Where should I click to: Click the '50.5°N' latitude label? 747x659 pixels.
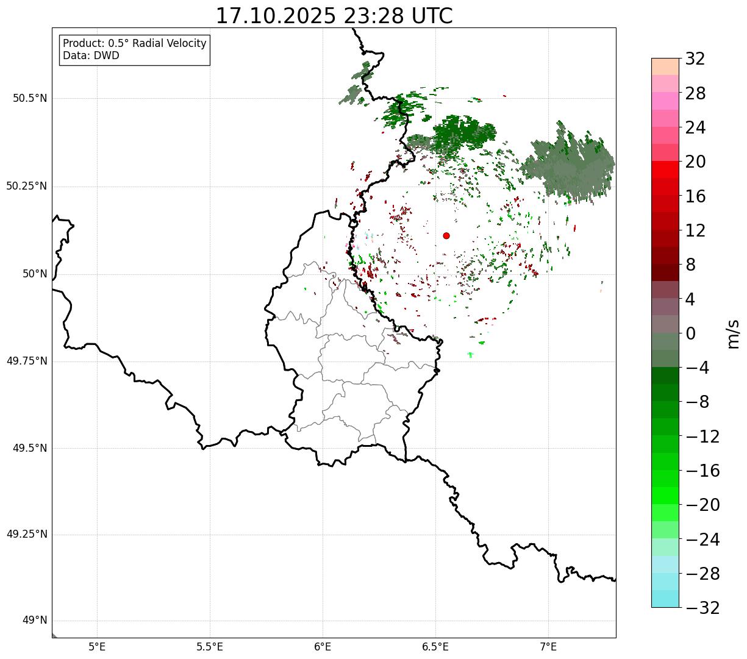[x=30, y=98]
